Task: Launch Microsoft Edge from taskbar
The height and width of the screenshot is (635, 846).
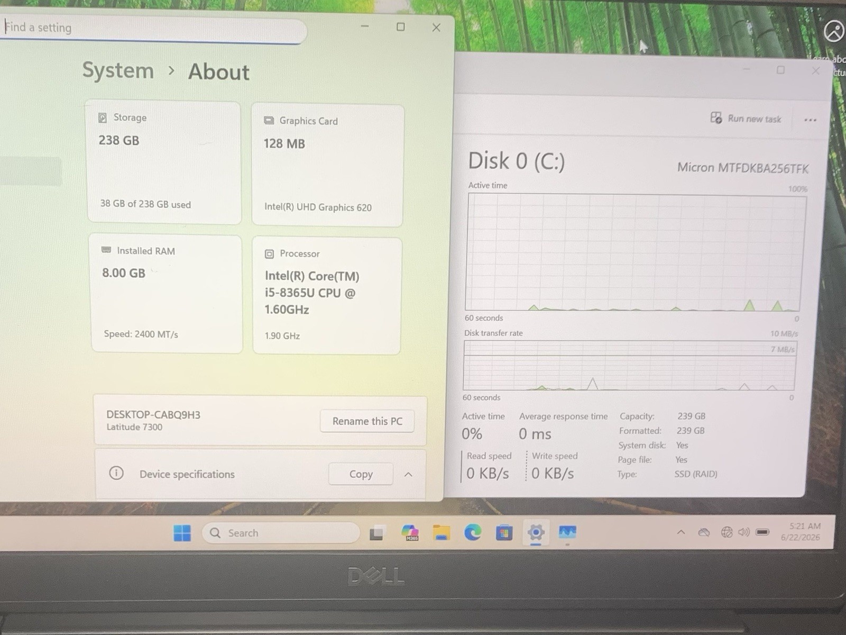Action: (473, 532)
